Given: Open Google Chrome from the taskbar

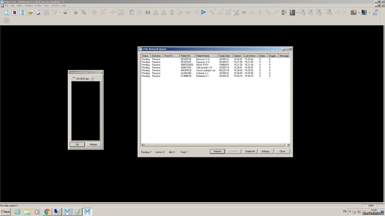Looking at the screenshot, I should pyautogui.click(x=47, y=212).
